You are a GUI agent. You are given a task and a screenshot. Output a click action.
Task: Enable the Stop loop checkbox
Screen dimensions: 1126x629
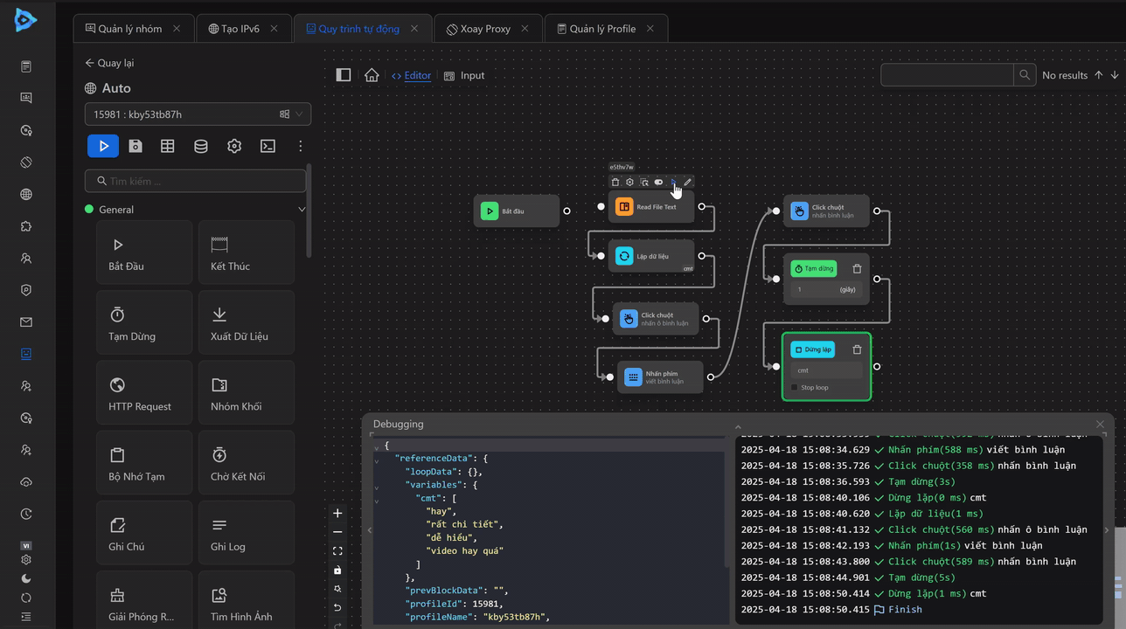[x=795, y=388]
